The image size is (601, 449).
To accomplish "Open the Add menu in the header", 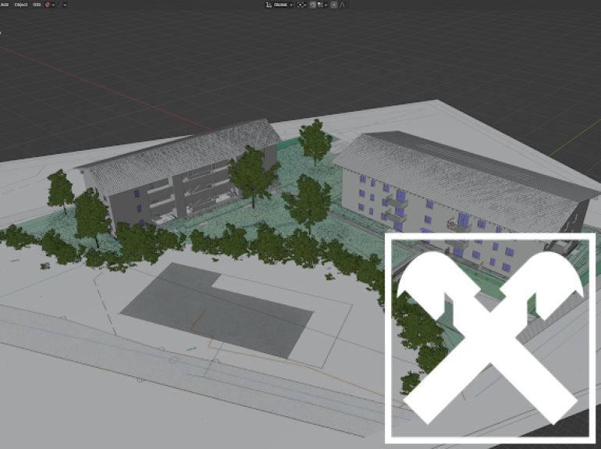I will point(3,4).
